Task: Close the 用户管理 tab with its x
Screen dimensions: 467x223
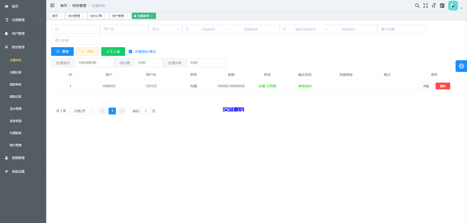Action: point(127,16)
